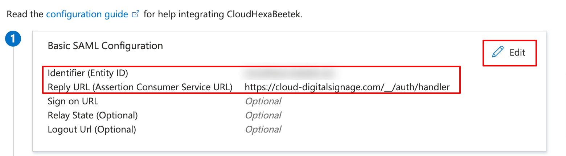Click the Relay State (Optional) label
Screen dimensions: 566x156
tap(93, 115)
